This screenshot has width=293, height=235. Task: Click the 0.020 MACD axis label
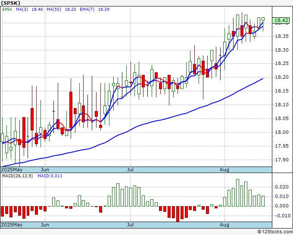tap(282, 187)
